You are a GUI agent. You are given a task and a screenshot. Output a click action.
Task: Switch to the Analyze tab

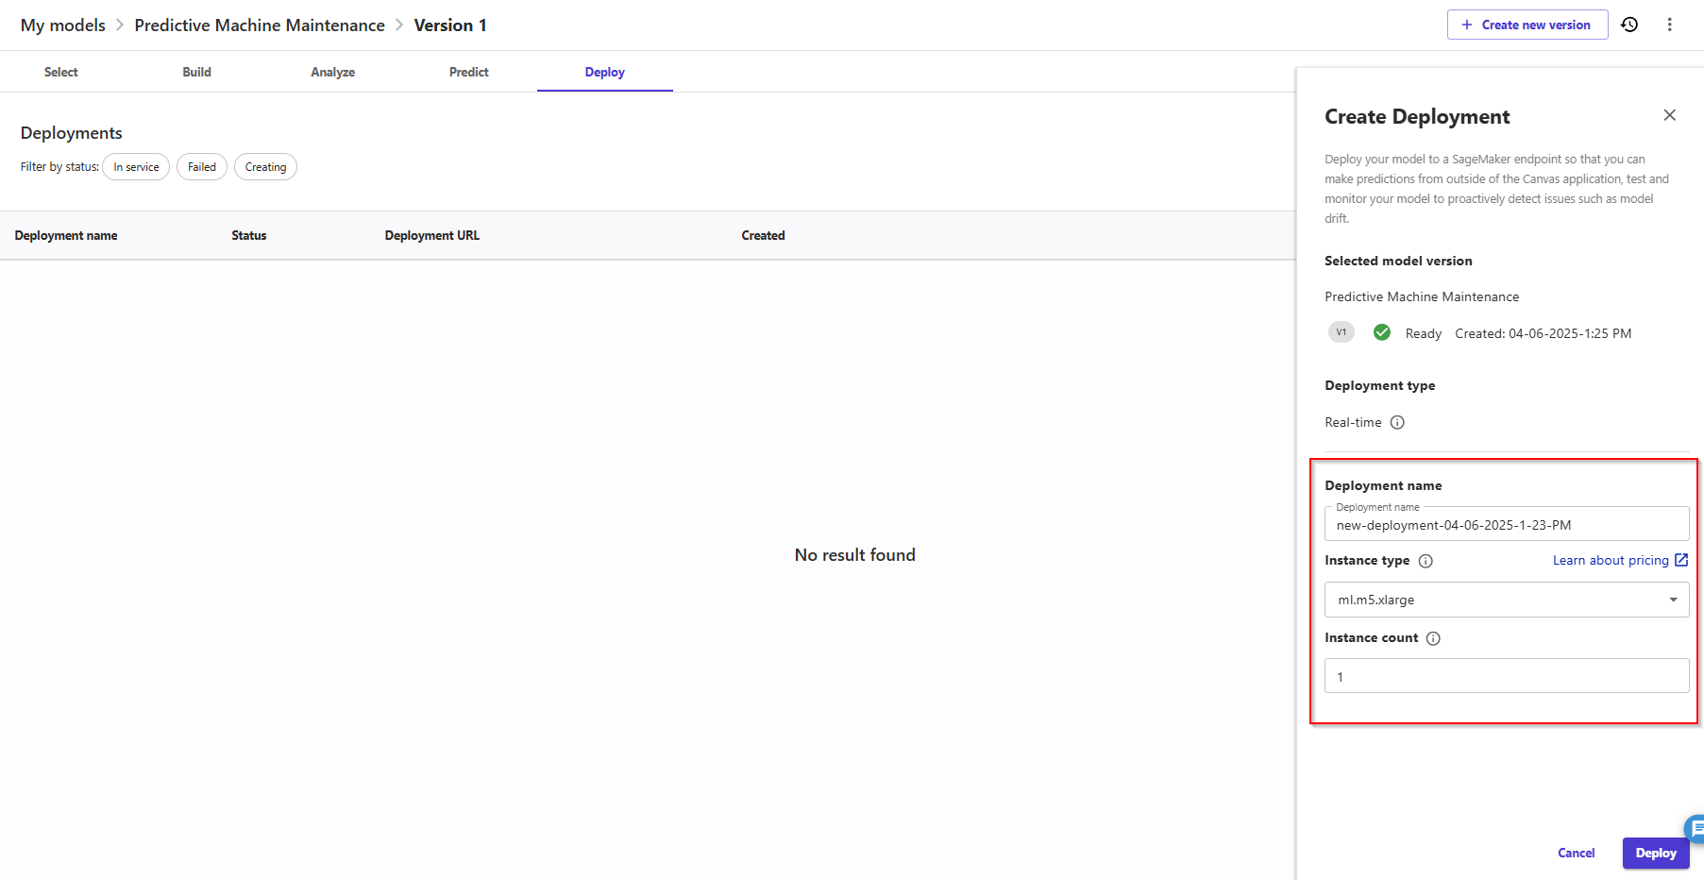333,72
